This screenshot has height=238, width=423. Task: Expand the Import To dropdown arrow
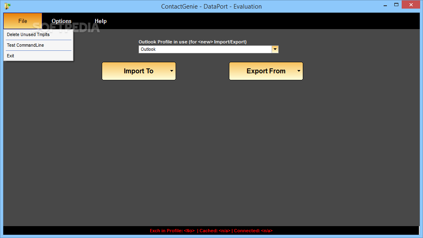(171, 71)
